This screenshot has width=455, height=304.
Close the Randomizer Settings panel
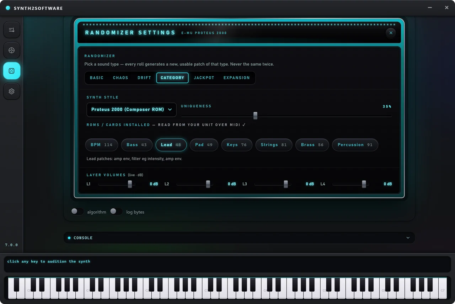point(391,33)
